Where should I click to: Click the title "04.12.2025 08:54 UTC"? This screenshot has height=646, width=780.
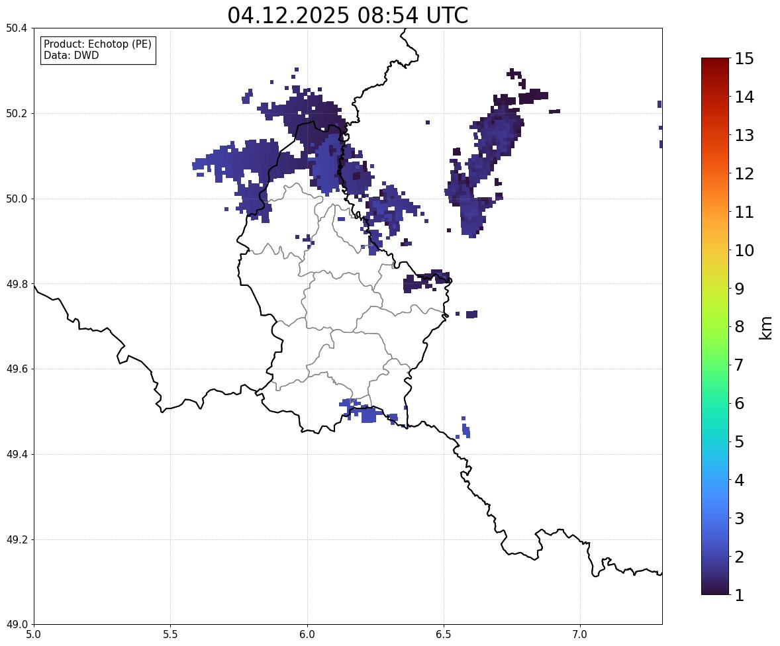[x=348, y=15]
